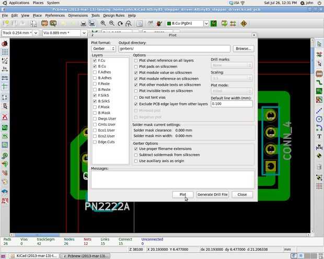Switch units to inches icon
324x259 pixels.
[x=5, y=69]
